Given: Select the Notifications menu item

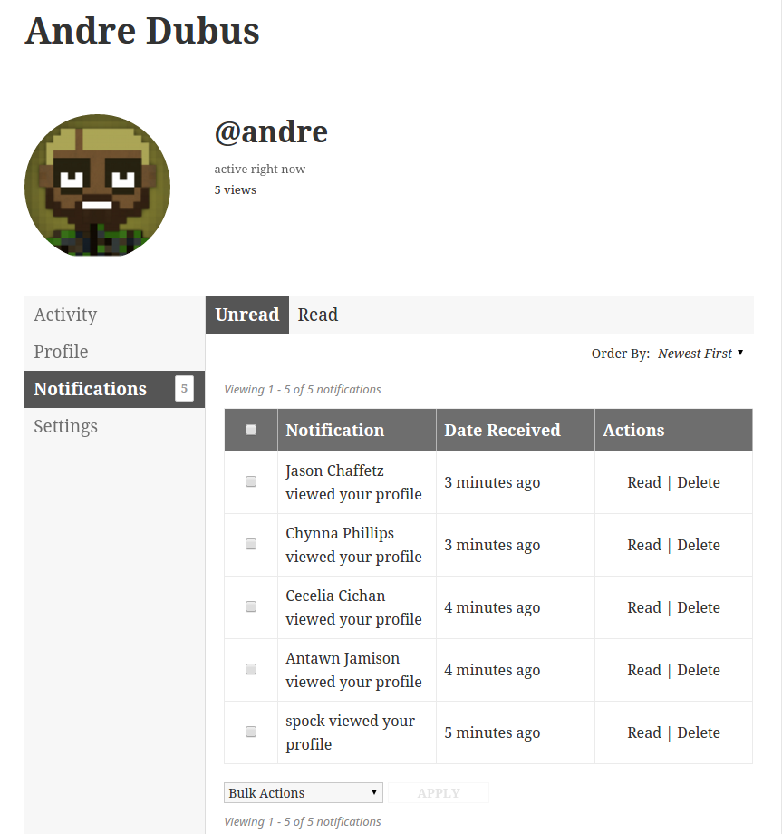Looking at the screenshot, I should tap(114, 389).
